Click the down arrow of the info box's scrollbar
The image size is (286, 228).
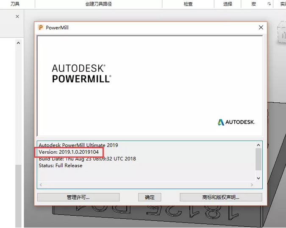tap(258, 178)
